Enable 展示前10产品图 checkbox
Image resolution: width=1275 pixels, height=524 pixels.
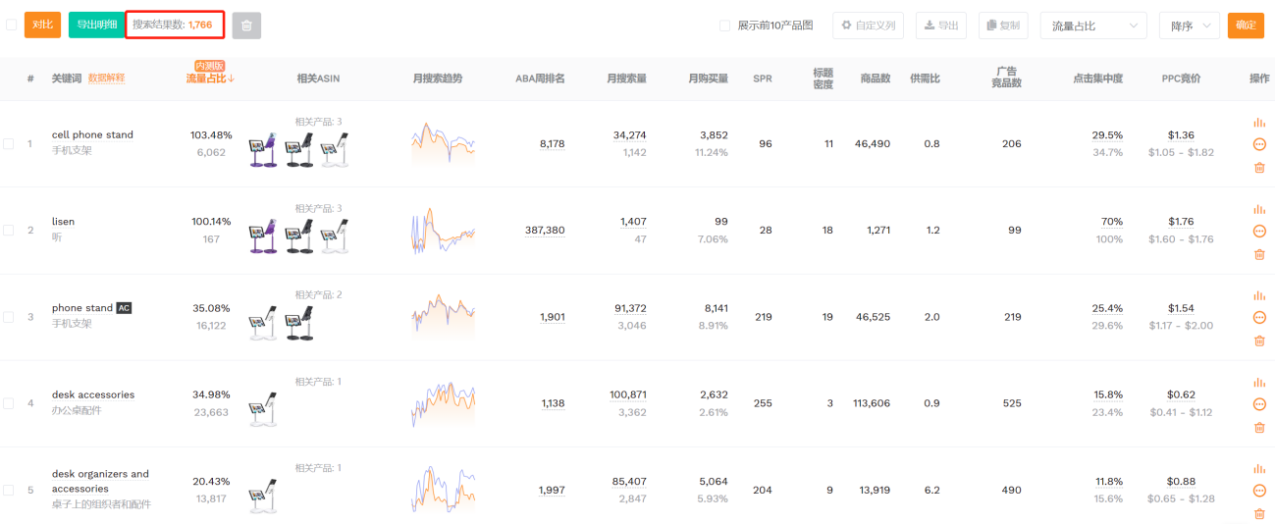tap(724, 26)
